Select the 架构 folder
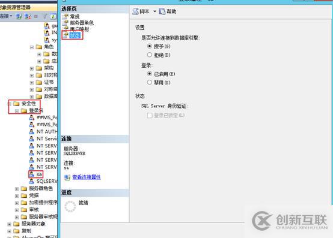Viewport: 333px width, 238px height. coord(49,68)
